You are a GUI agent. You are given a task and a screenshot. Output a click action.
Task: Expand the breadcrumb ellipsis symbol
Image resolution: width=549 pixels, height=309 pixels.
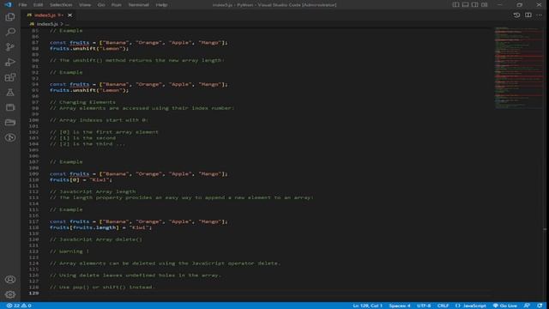click(x=67, y=24)
